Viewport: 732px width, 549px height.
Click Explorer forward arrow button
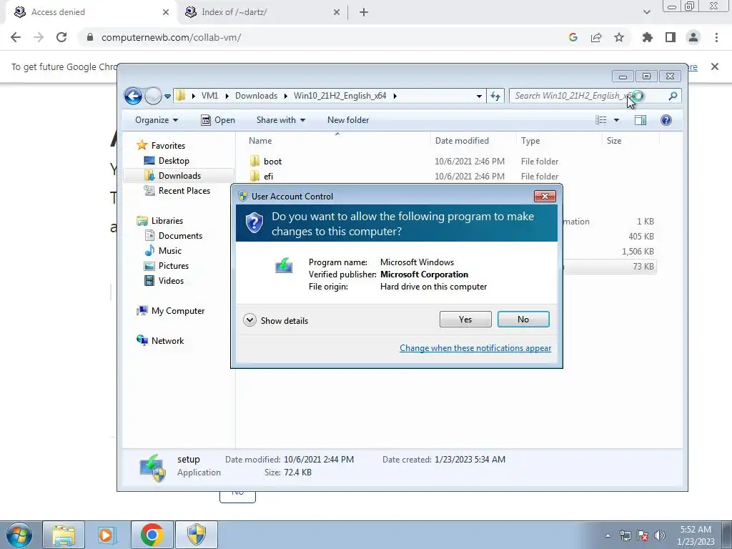(153, 97)
